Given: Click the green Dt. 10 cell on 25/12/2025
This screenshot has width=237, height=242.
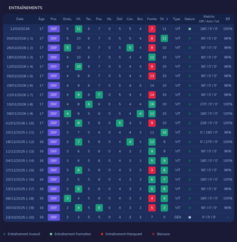Looking at the screenshot, I should [164, 133].
